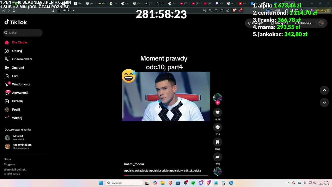Go to Obserwowani feed
332x187 pixels.
tap(18, 59)
